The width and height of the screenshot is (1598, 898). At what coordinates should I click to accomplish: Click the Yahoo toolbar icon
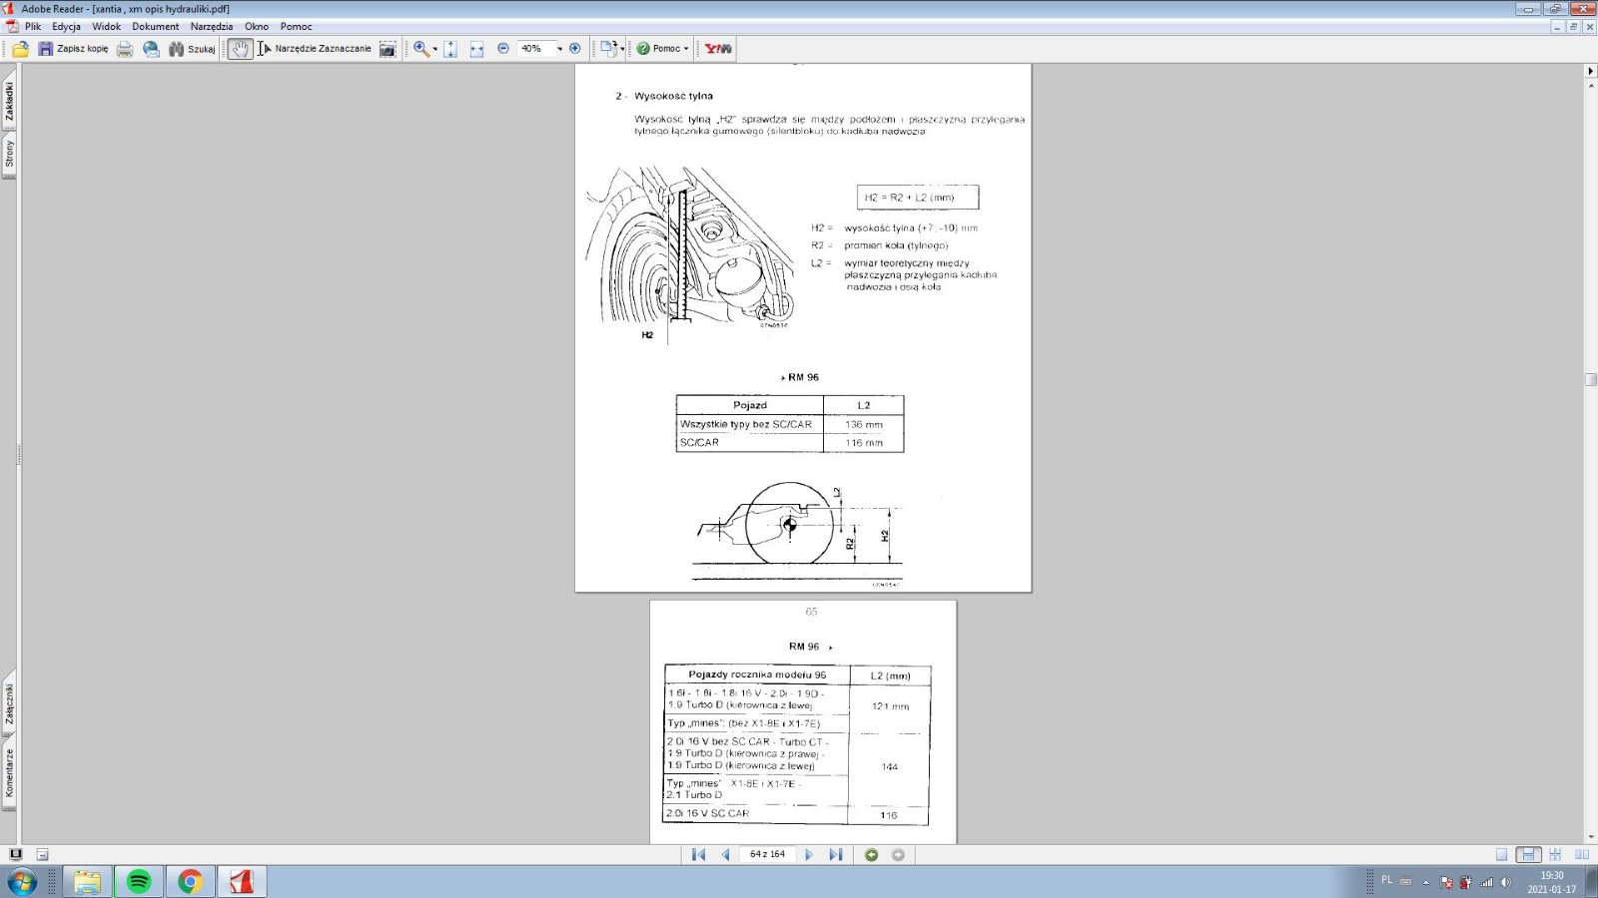[x=717, y=48]
